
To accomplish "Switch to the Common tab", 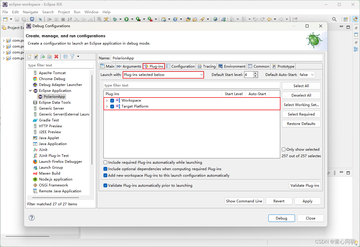I will pyautogui.click(x=259, y=66).
